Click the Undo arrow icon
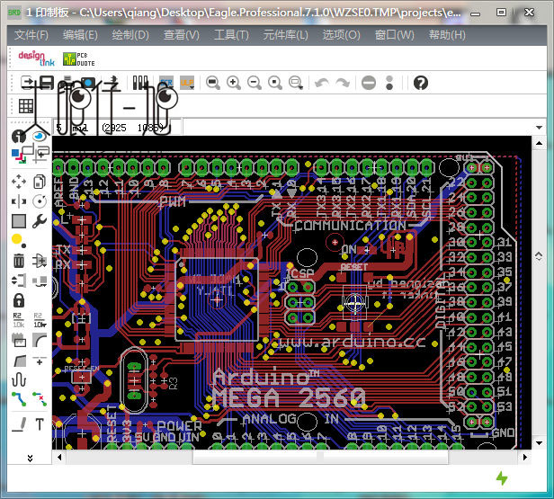Viewport: 554px width, 499px height. 322,83
